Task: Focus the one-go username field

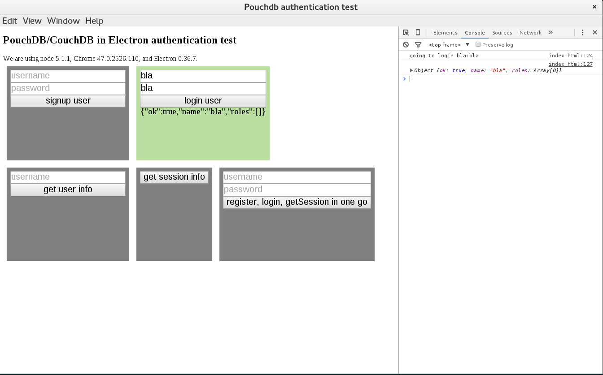Action: coord(297,177)
